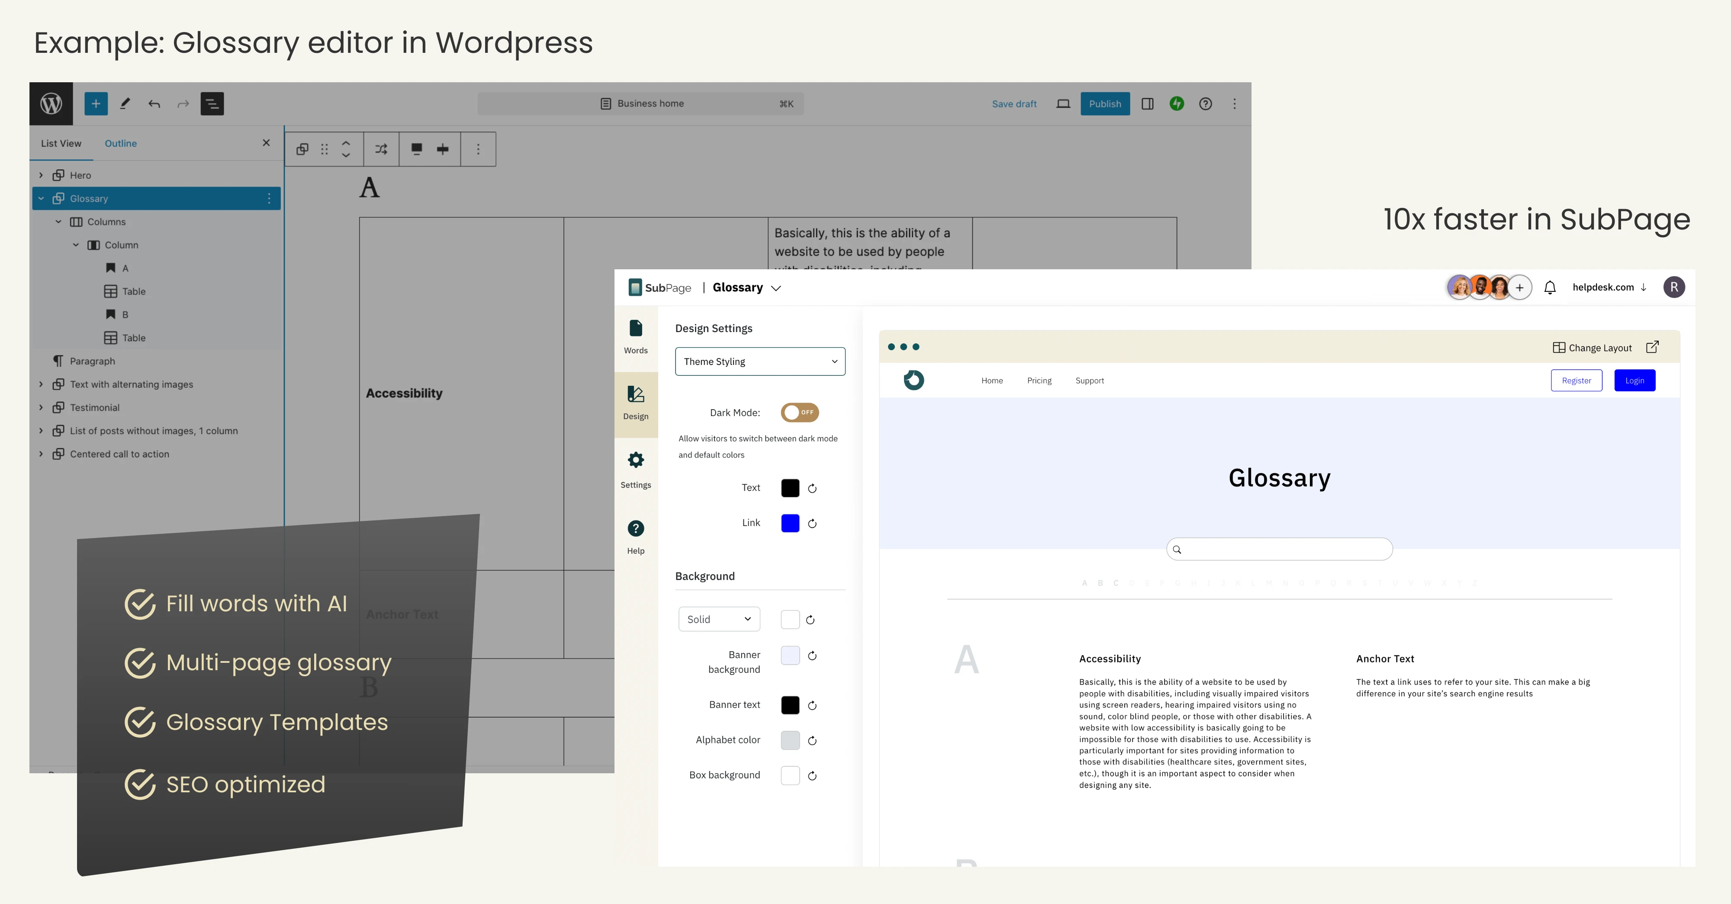The width and height of the screenshot is (1731, 904).
Task: Click the Register button in preview
Action: tap(1577, 381)
